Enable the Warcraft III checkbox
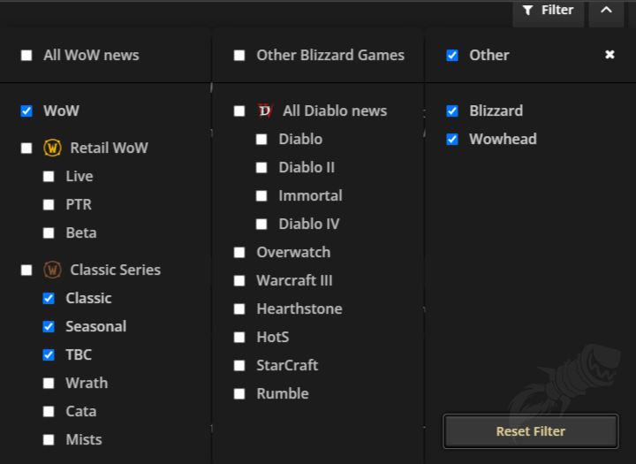 [x=239, y=281]
